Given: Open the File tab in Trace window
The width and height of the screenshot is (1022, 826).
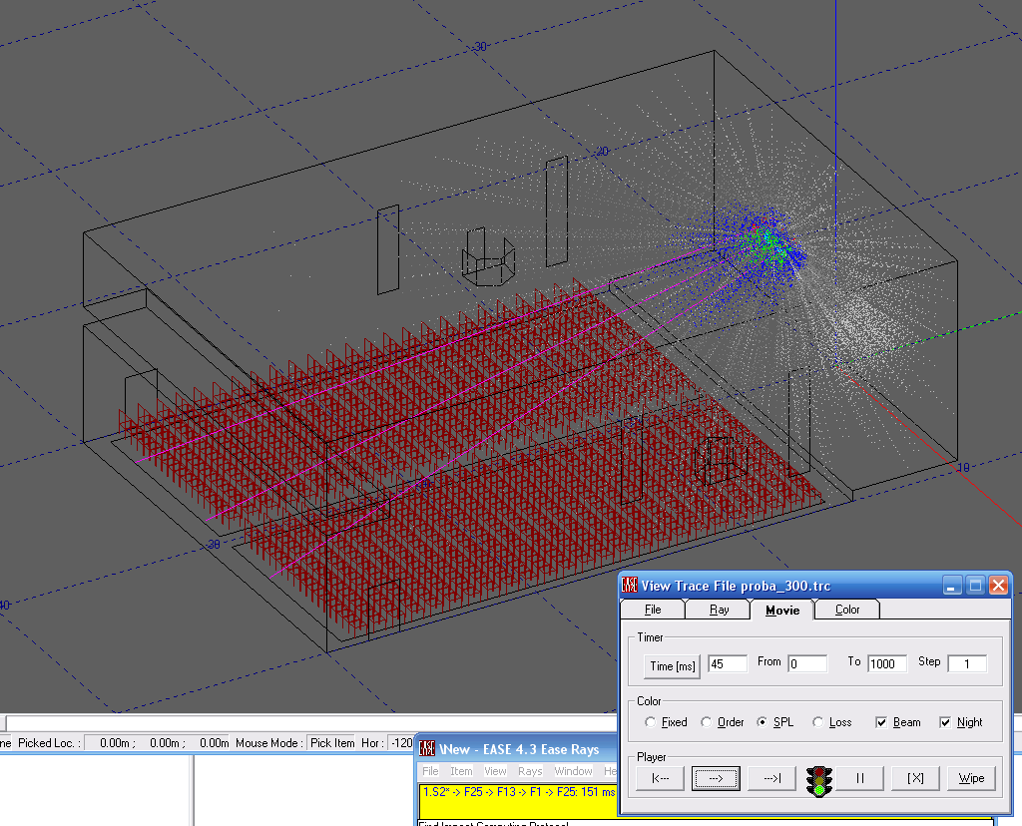Looking at the screenshot, I should [653, 610].
